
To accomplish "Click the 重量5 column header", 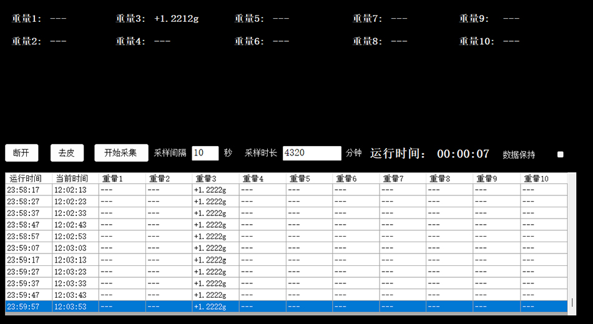I will pyautogui.click(x=310, y=179).
